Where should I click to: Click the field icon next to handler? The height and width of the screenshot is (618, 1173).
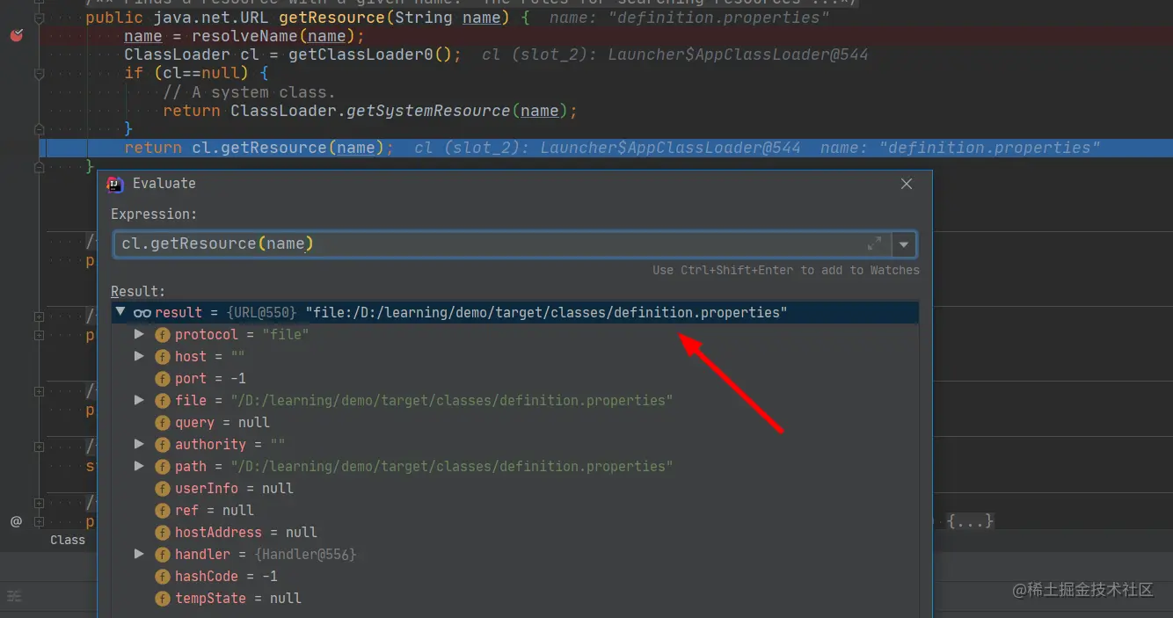pos(163,555)
